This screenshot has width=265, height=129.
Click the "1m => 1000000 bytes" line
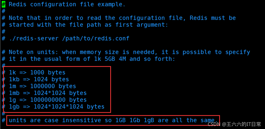(42, 86)
